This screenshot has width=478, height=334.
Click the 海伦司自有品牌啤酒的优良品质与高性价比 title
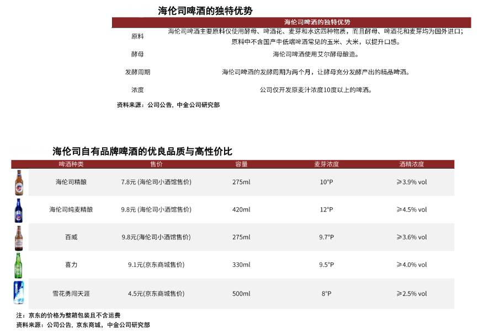[142, 151]
